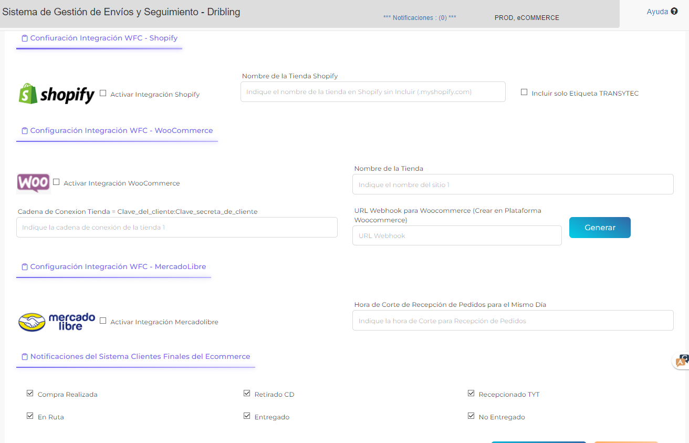Click the URL Webhook input field
The image size is (689, 443).
(457, 235)
